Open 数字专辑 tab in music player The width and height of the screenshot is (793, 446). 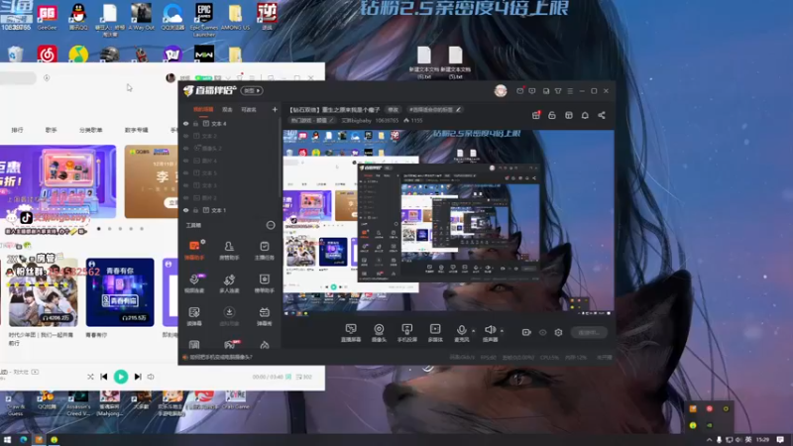137,130
